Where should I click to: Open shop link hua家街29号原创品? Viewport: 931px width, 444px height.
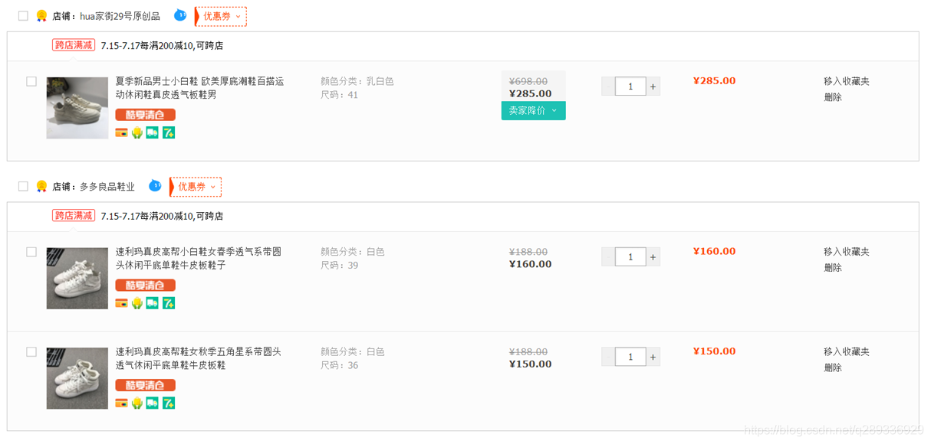120,16
